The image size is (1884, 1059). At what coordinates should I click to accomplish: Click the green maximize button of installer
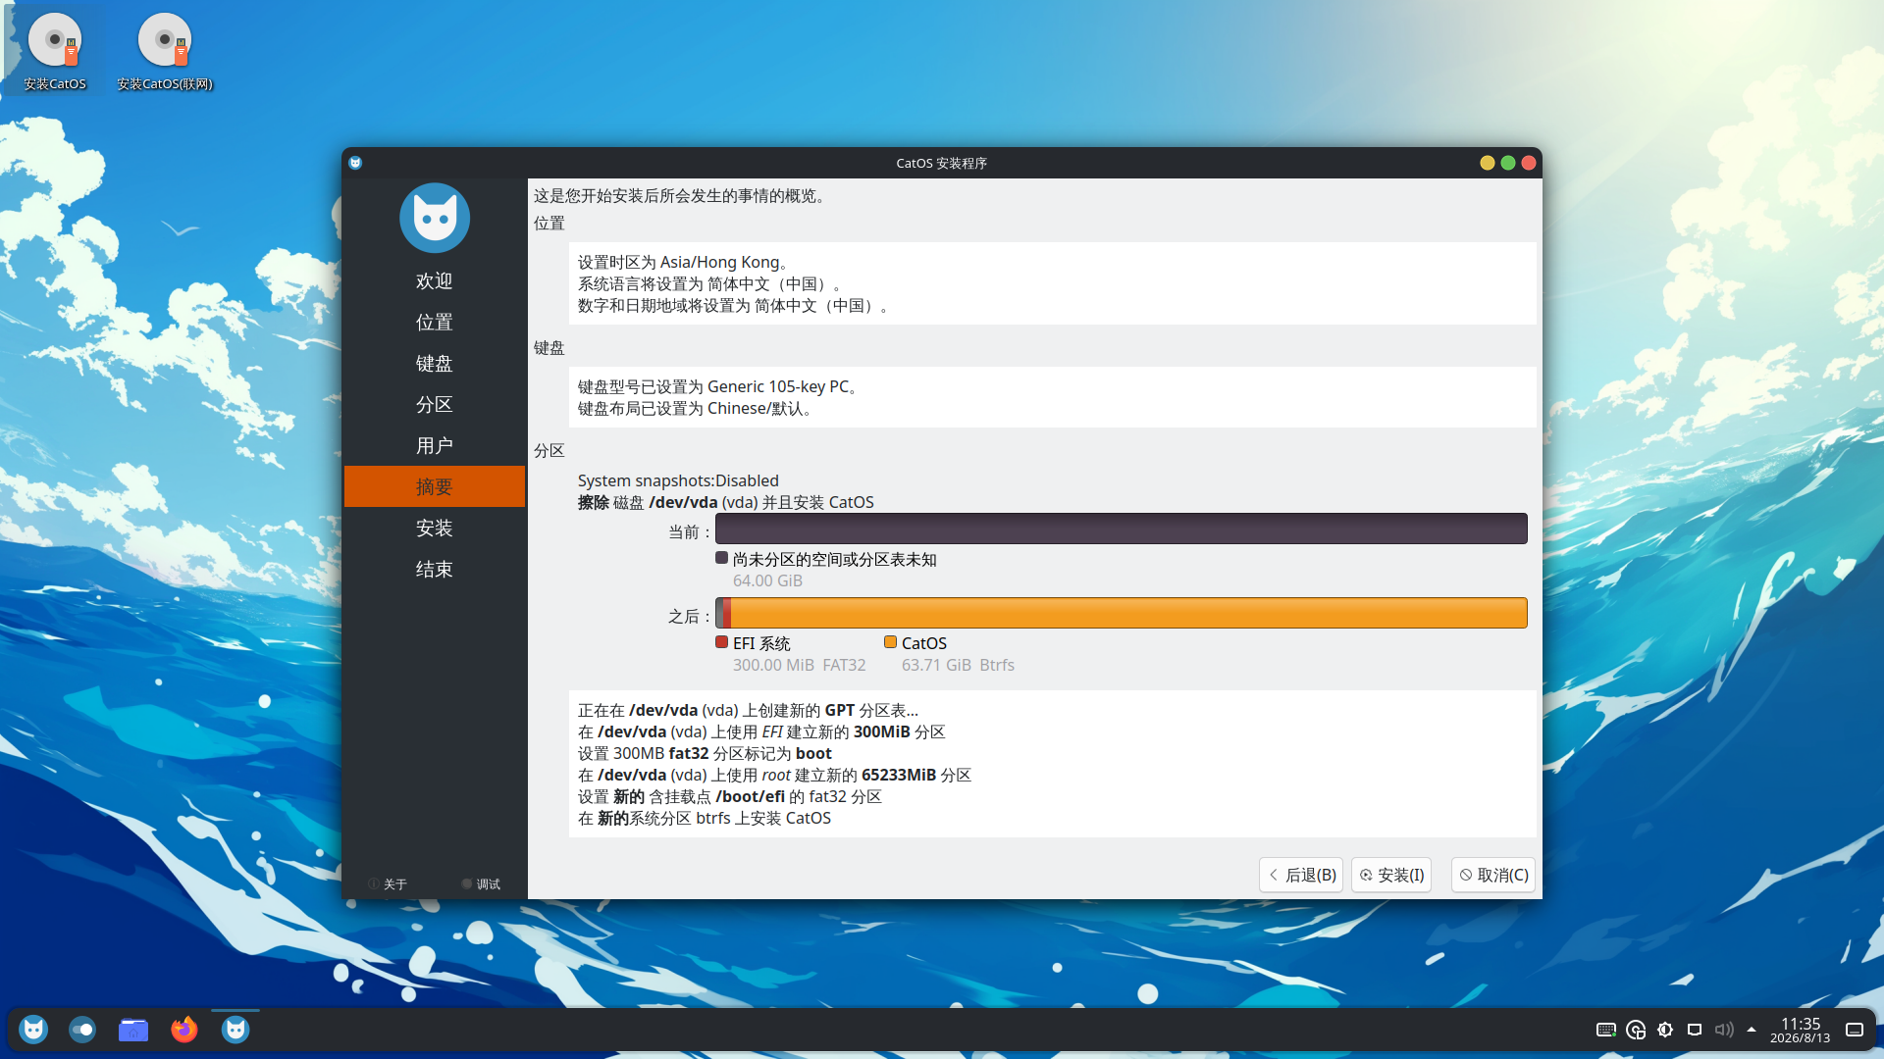(1508, 163)
